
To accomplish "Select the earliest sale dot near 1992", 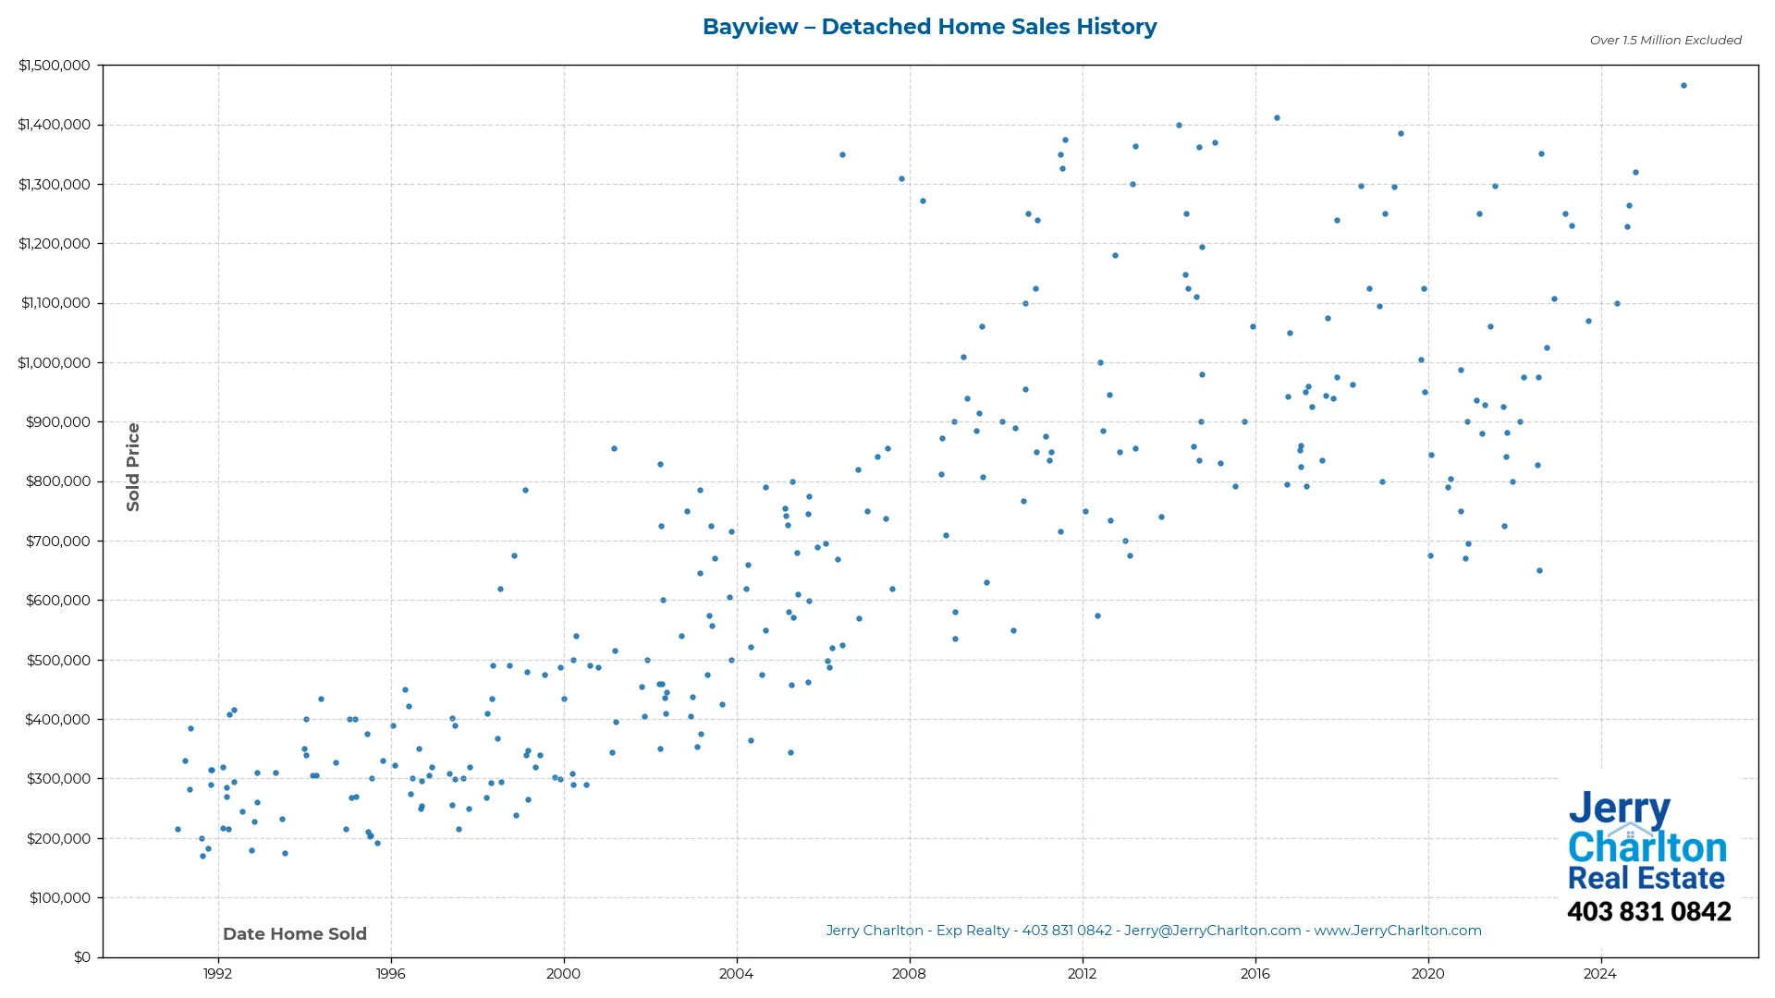I will (177, 829).
